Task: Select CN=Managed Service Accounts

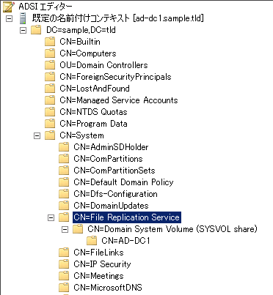Action: [x=119, y=100]
